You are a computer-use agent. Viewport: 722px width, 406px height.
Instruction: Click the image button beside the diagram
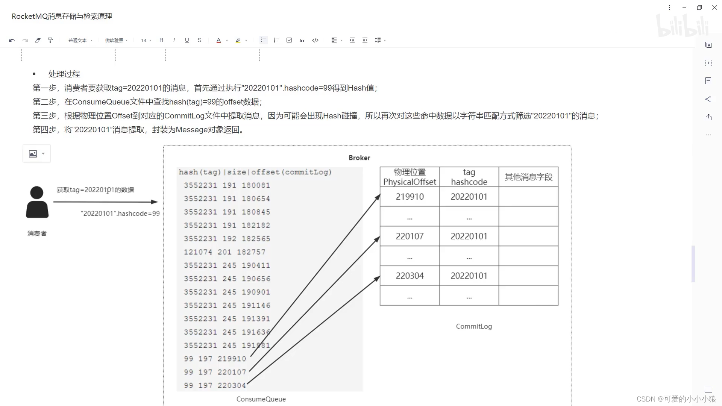coord(33,154)
